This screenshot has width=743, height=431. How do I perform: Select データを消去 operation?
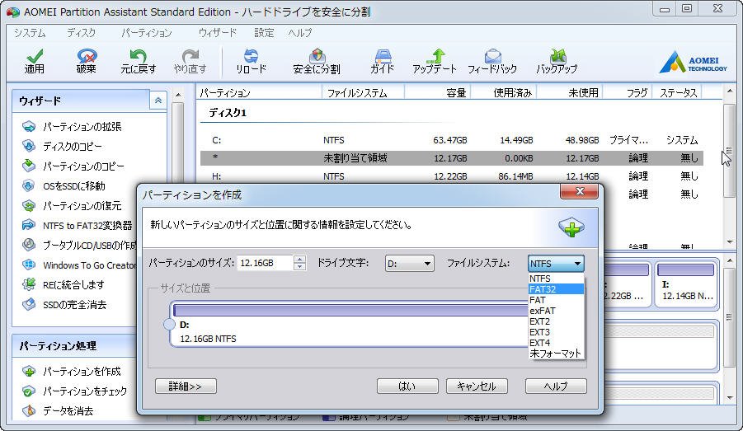tap(58, 410)
